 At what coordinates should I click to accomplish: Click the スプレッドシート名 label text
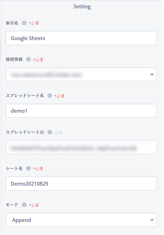pyautogui.click(x=25, y=95)
